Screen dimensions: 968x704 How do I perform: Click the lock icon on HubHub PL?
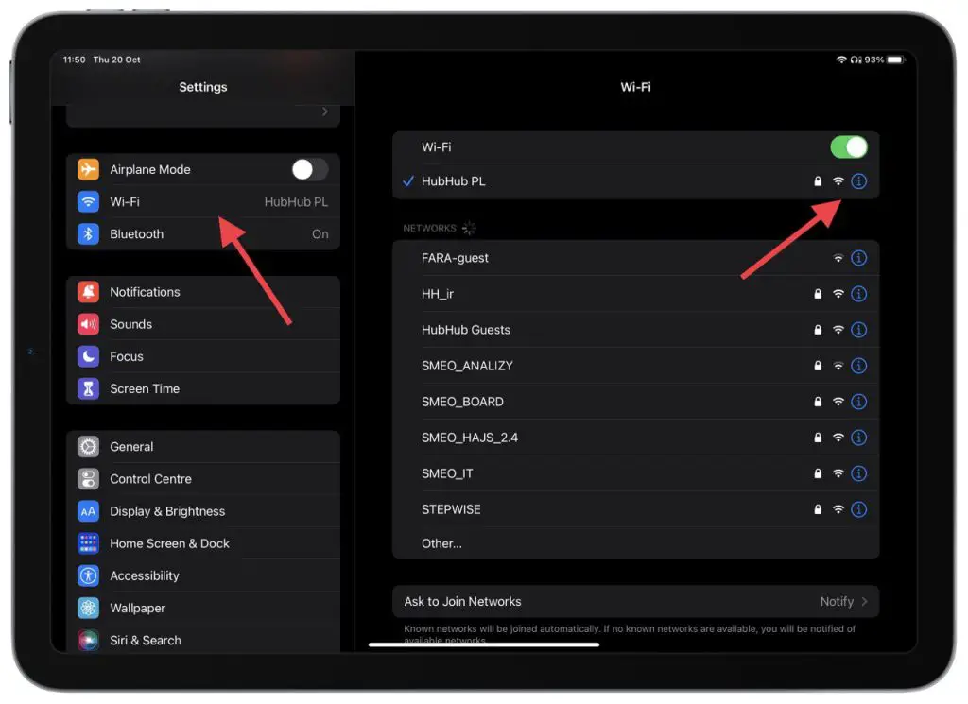818,181
